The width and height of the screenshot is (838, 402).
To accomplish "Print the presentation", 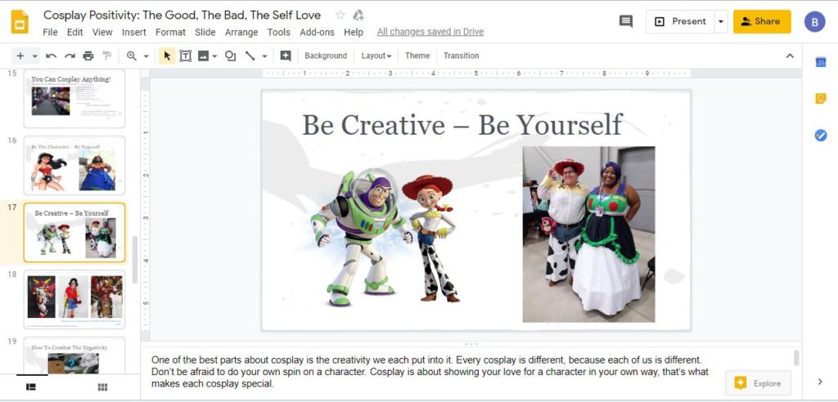I will pyautogui.click(x=88, y=56).
